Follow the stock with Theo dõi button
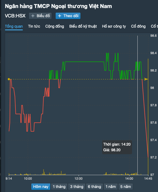The image size is (158, 192). click(68, 16)
